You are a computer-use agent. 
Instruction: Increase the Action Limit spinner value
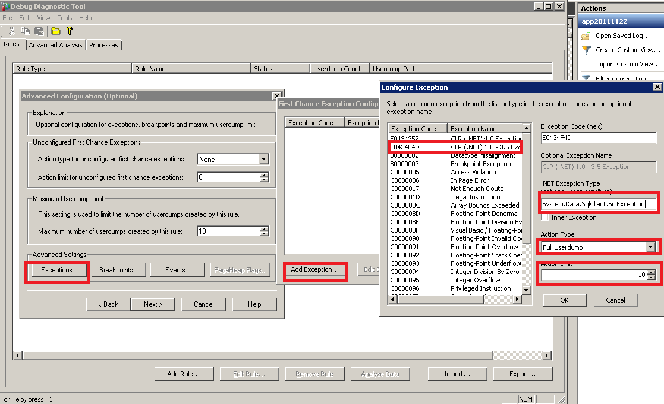(x=652, y=272)
